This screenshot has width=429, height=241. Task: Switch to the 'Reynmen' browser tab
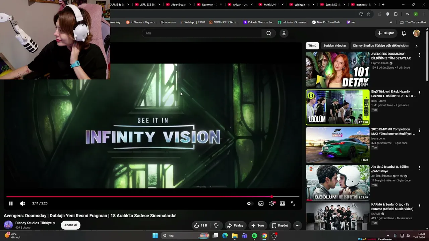tap(209, 5)
